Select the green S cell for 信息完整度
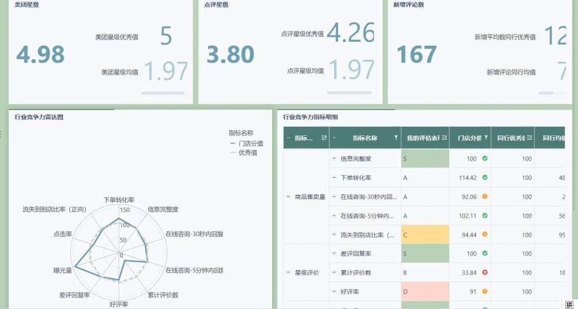The image size is (578, 309). coord(425,158)
